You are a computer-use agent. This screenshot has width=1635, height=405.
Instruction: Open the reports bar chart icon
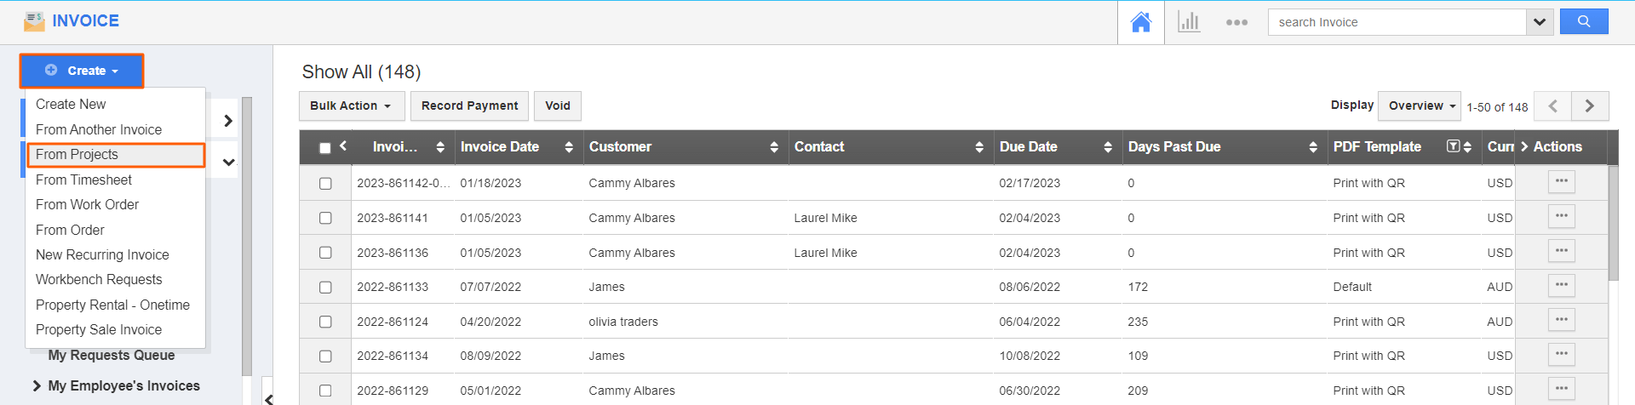pos(1189,22)
